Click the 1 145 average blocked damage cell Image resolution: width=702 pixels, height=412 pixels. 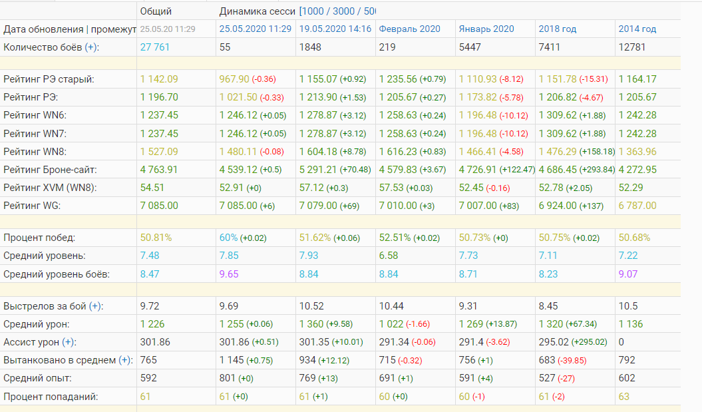[232, 359]
